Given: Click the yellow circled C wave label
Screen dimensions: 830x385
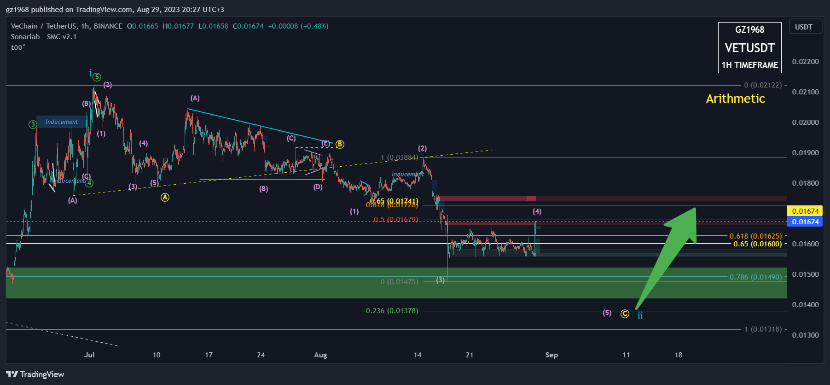Looking at the screenshot, I should (x=625, y=314).
